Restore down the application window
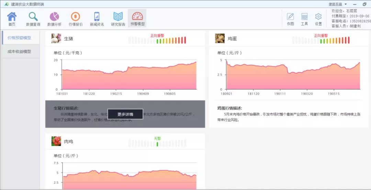371x190 pixels. pyautogui.click(x=364, y=4)
